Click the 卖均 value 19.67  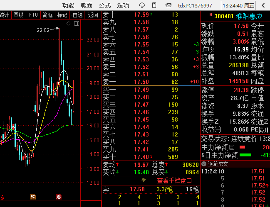point(141,165)
